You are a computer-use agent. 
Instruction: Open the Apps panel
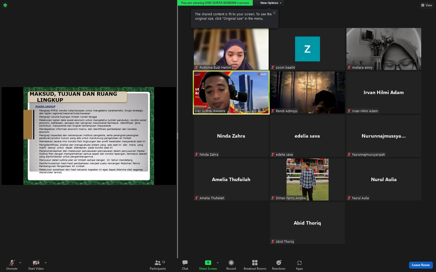299,265
